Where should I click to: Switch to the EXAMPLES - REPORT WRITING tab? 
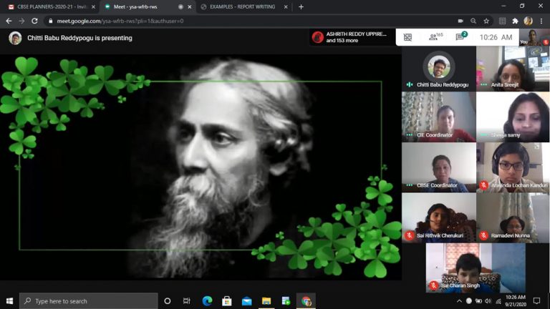[242, 6]
